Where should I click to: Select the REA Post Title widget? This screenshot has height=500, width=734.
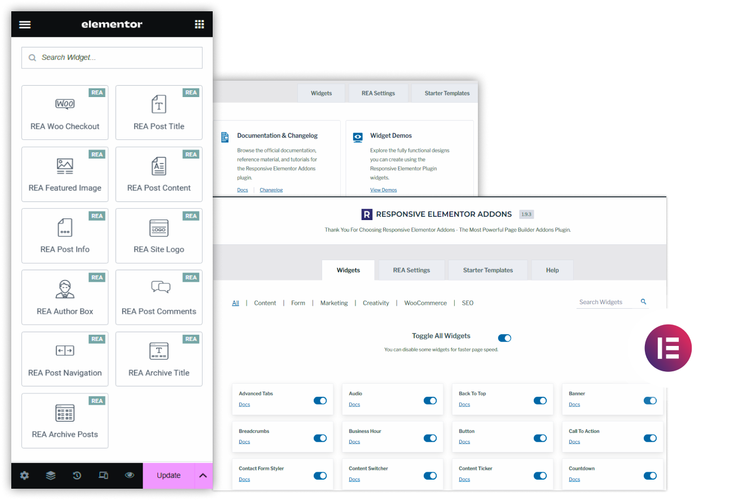159,112
